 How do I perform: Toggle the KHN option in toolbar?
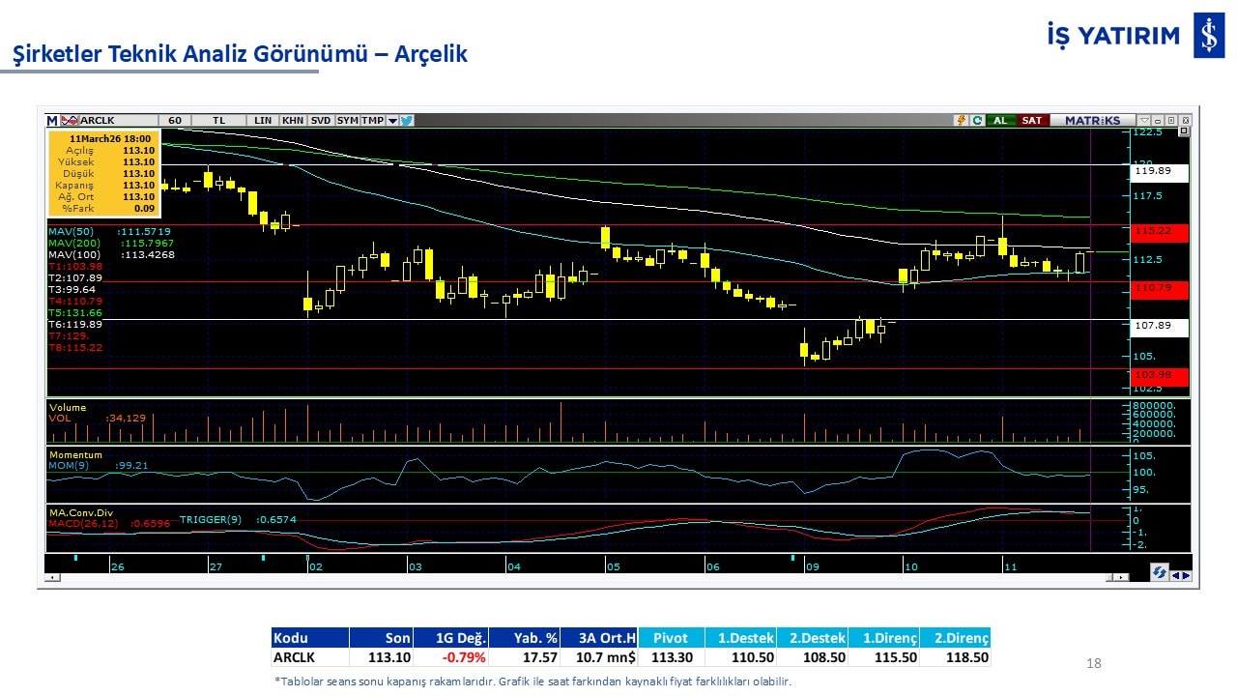click(x=293, y=121)
